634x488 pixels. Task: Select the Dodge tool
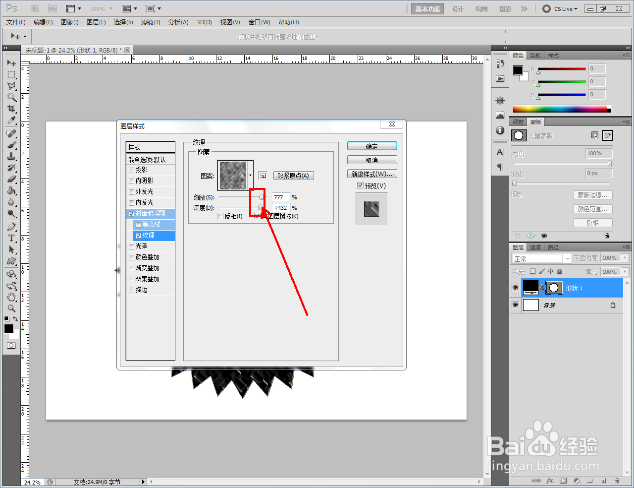click(11, 214)
